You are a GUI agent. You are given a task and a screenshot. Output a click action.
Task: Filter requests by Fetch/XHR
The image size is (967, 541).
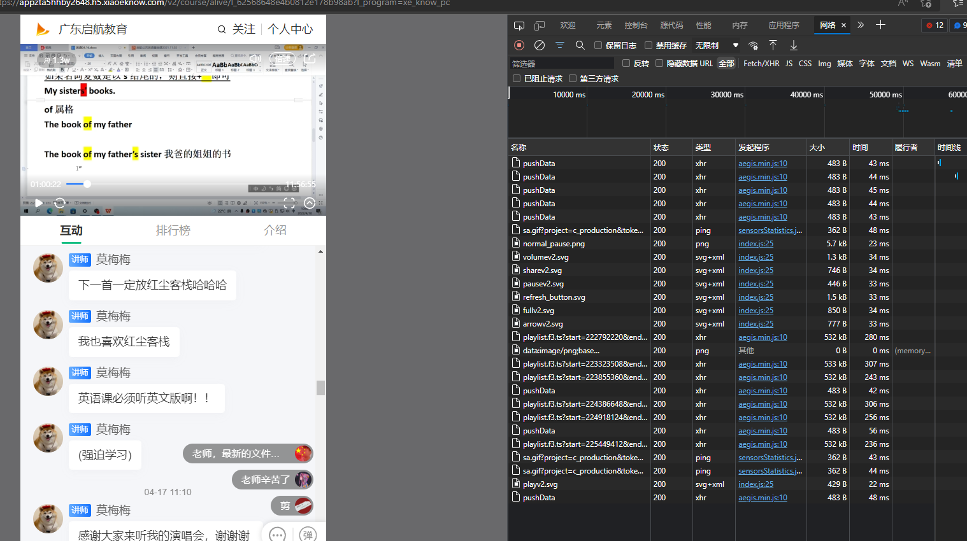pos(761,64)
